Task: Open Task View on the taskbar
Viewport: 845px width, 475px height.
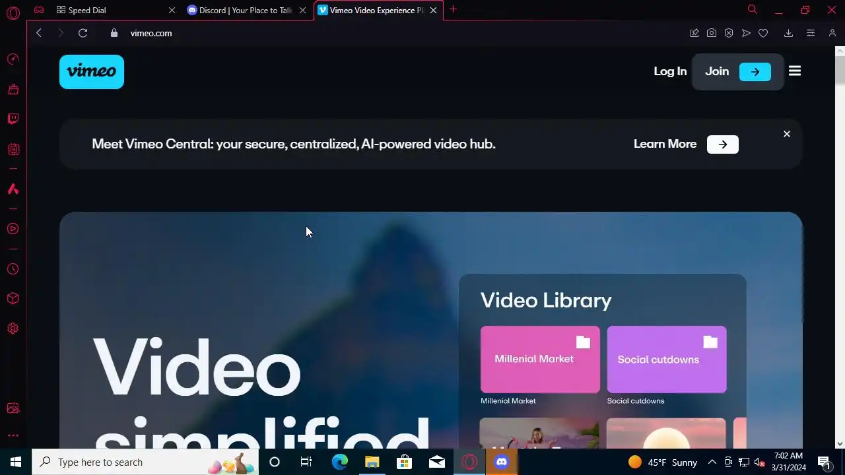Action: pos(306,462)
